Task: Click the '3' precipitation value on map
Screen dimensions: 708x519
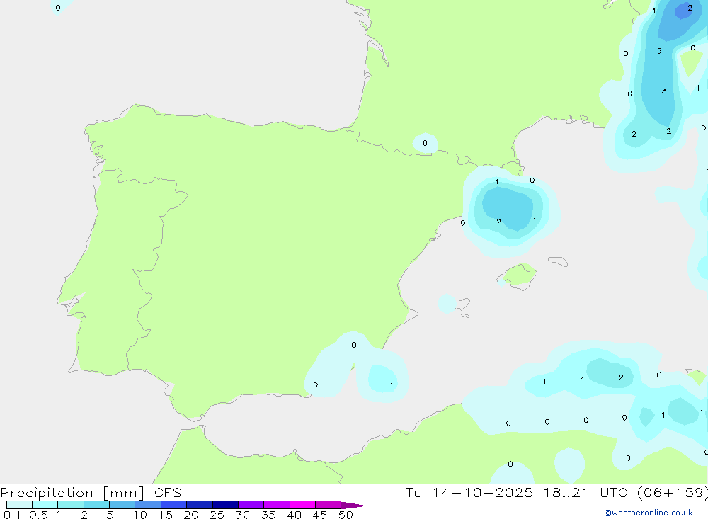Action: click(664, 91)
